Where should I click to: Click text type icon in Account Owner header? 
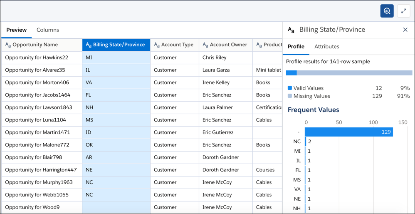pos(205,45)
